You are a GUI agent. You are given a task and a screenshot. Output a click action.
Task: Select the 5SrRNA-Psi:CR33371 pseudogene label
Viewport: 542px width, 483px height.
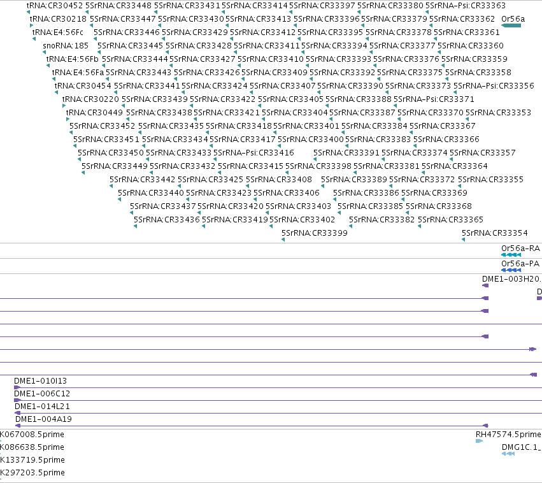[434, 99]
